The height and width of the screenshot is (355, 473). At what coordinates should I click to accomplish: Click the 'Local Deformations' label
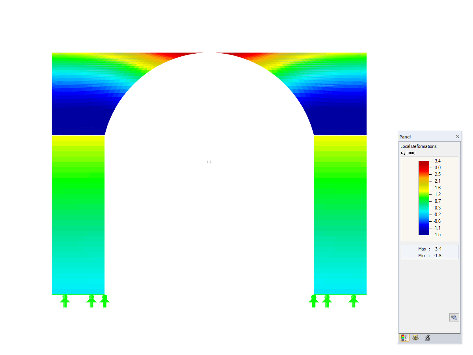(419, 146)
